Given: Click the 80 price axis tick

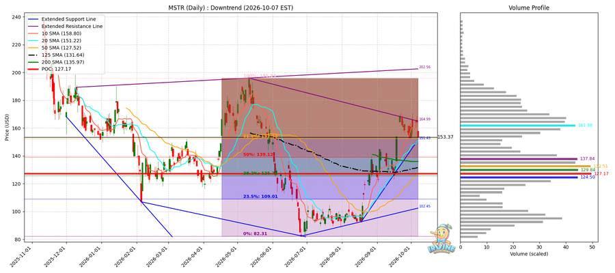Looking at the screenshot, I should tap(18, 240).
